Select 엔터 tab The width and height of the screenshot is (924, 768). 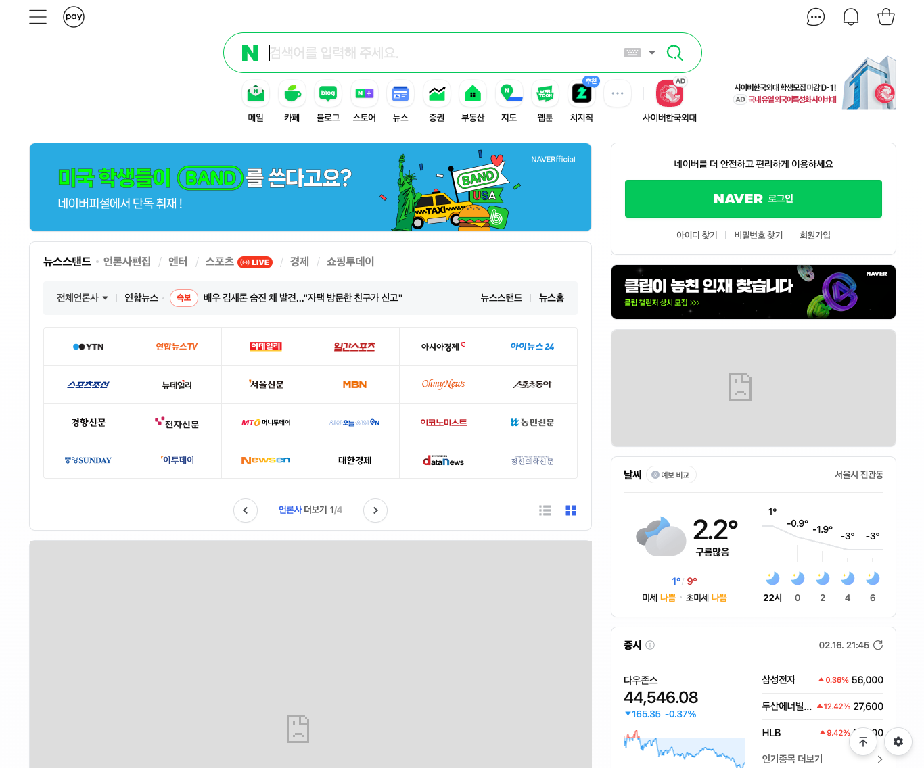pos(178,262)
